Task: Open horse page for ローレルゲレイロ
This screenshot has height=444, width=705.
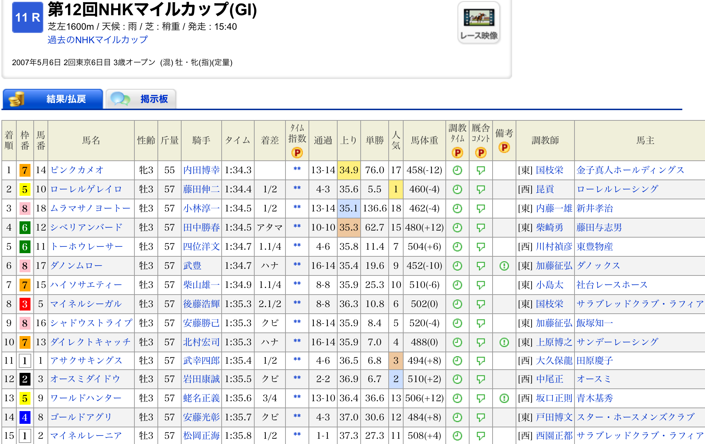Action: (86, 189)
